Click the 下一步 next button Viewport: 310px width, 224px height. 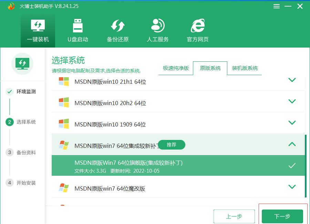[282, 216]
